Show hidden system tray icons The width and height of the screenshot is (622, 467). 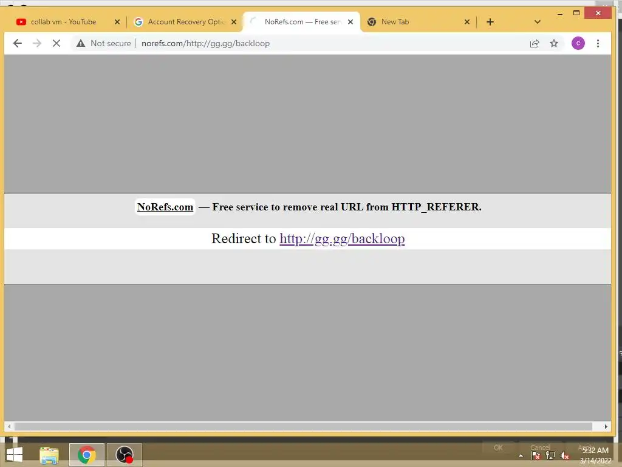click(521, 455)
